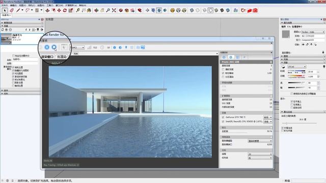Switch to the Monochrome style icon
The image size is (326, 183).
coord(228,10)
